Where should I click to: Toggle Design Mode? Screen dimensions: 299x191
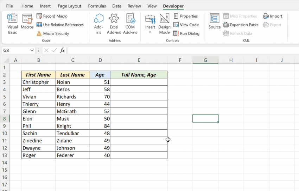[x=164, y=24]
